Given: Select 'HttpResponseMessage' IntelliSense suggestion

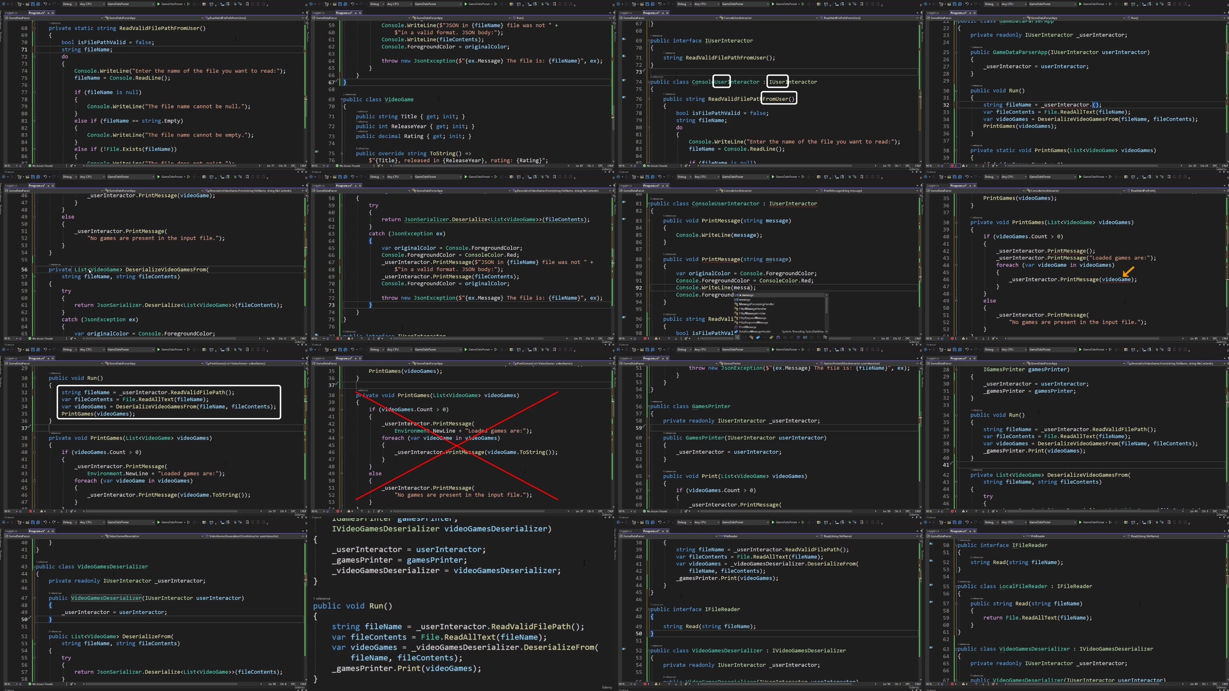Looking at the screenshot, I should coord(780,322).
